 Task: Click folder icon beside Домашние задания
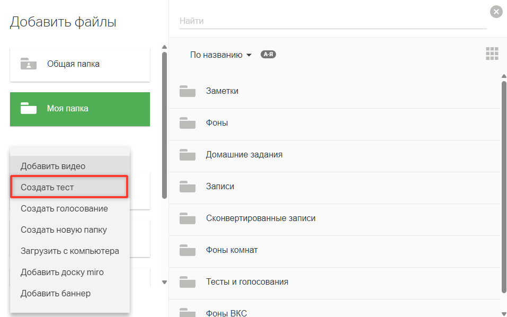pos(188,155)
